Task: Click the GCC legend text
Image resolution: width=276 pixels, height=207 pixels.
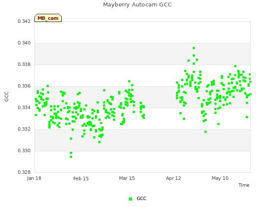Action: (141, 198)
